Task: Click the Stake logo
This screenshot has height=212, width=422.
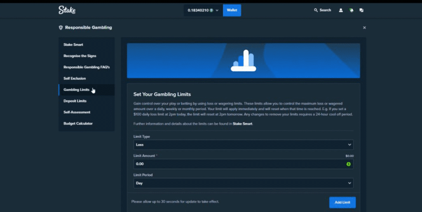Action: 67,10
